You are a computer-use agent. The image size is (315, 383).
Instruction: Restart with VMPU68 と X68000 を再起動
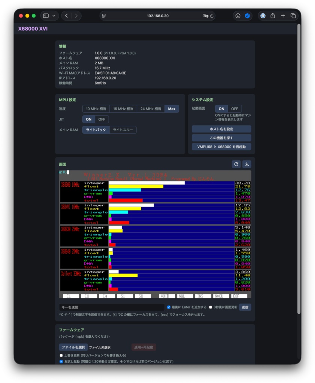point(221,147)
